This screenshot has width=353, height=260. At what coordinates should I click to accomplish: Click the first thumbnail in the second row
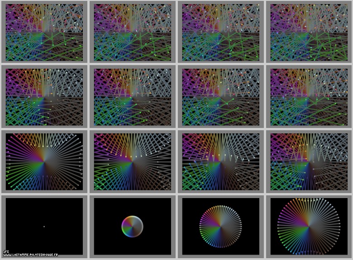point(44,97)
